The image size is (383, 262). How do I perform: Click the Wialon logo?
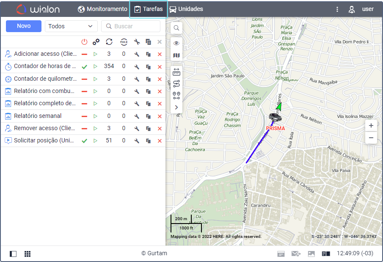pos(38,9)
